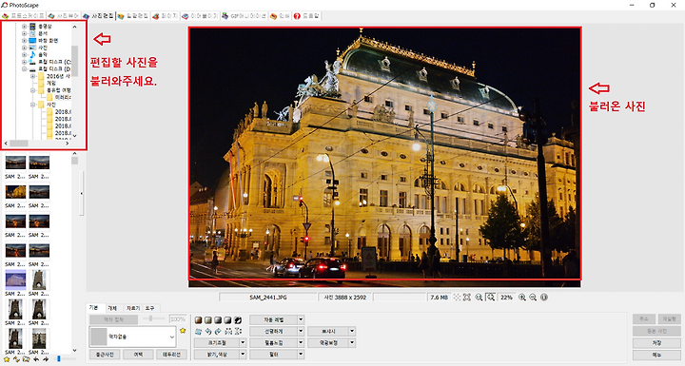Open the frame selection combo box
685x366 pixels.
pyautogui.click(x=132, y=337)
